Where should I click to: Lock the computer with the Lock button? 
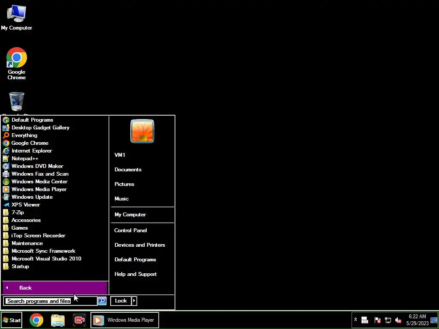tap(120, 301)
